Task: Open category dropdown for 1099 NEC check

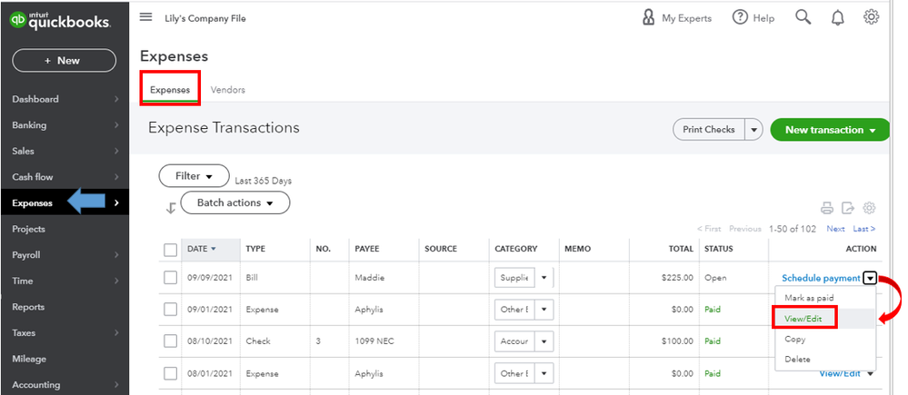Action: [x=544, y=341]
